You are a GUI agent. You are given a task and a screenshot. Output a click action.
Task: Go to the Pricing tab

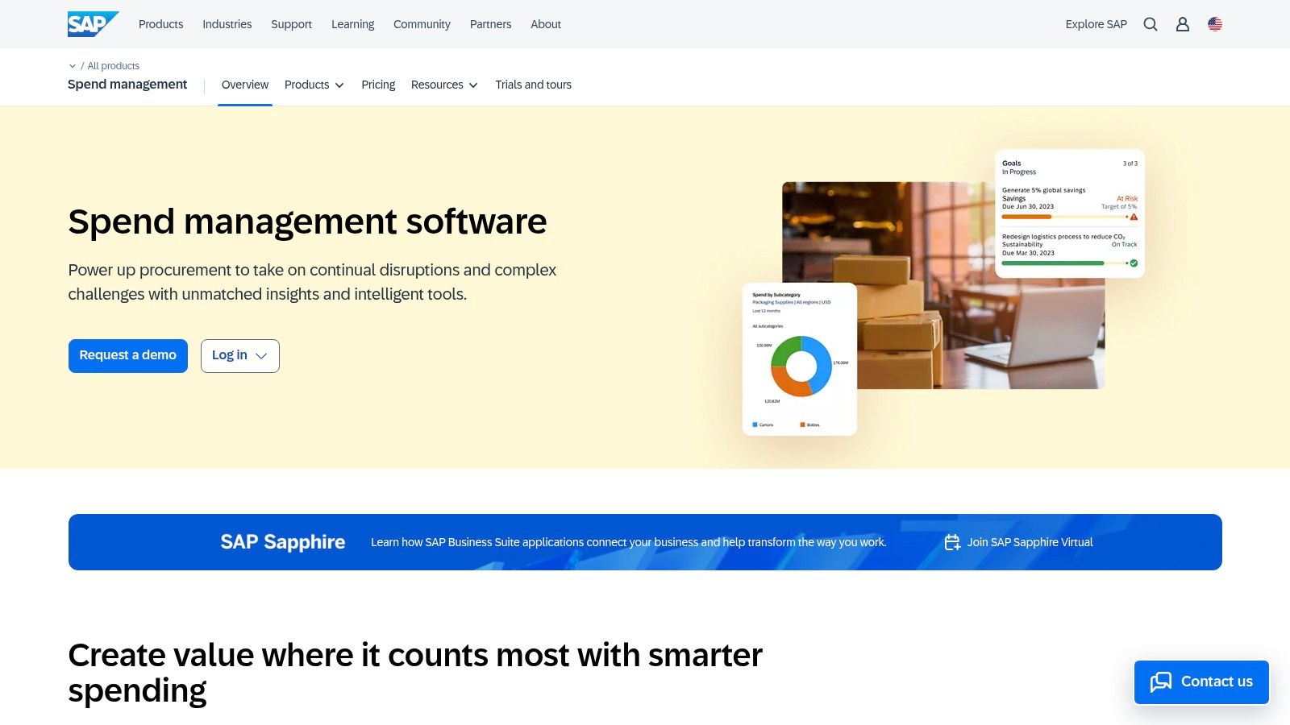coord(378,85)
